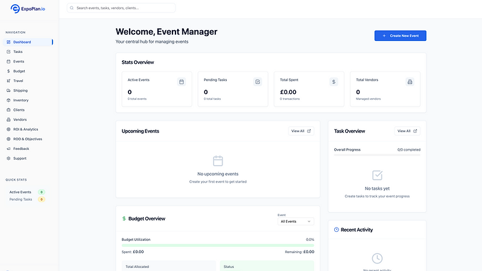Click the Shipping truck icon in sidebar
Screen dimensions: 482x271
8,90
